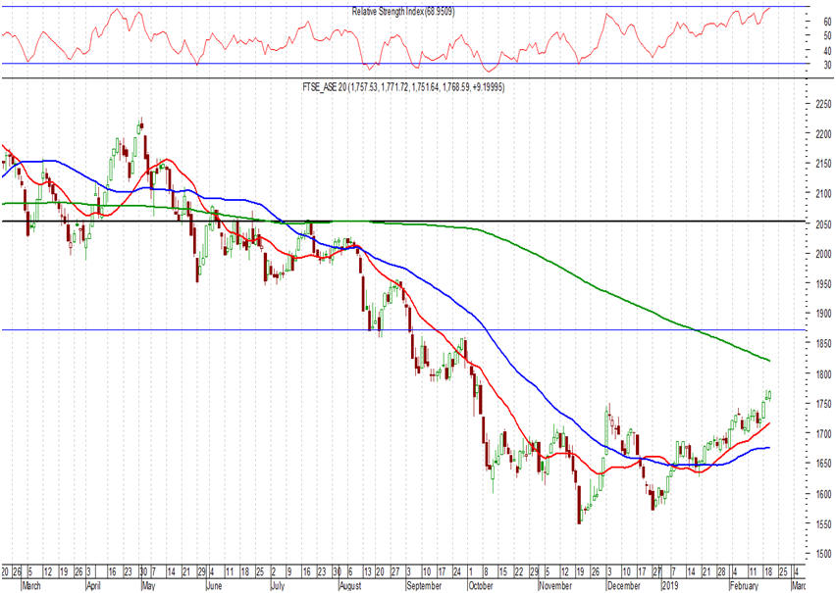The height and width of the screenshot is (593, 836).
Task: Select the 2000 price axis label
Action: click(x=823, y=254)
